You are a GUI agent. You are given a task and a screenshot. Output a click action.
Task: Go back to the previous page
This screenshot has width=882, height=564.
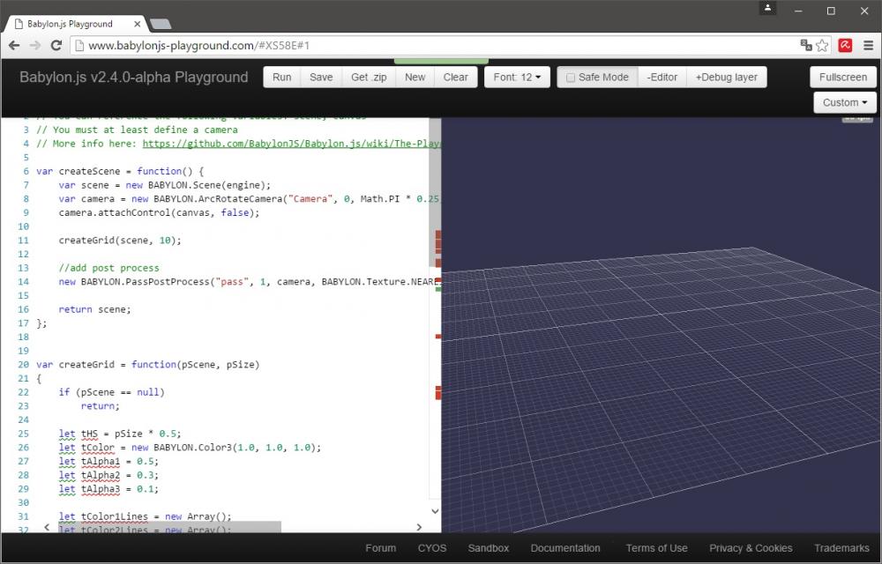click(x=14, y=46)
